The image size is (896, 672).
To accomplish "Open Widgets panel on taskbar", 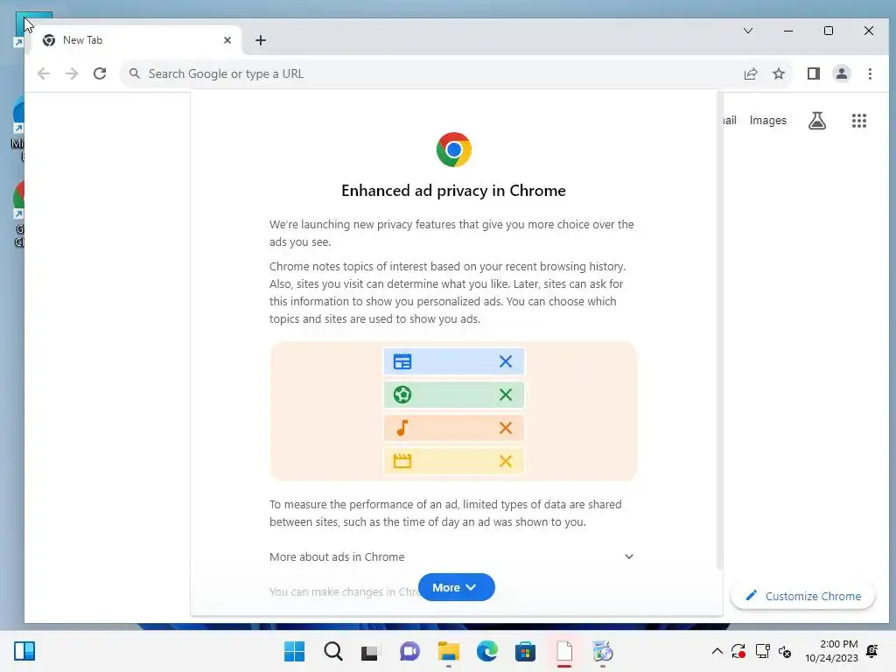I will (24, 651).
